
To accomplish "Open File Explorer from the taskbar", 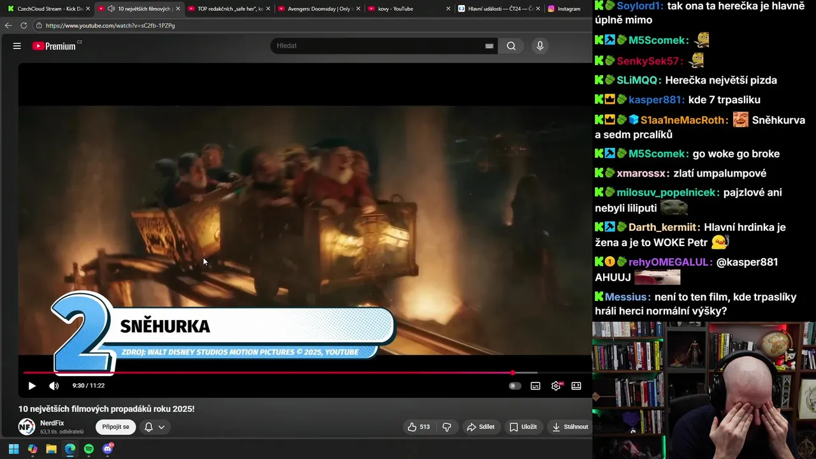I will (51, 449).
